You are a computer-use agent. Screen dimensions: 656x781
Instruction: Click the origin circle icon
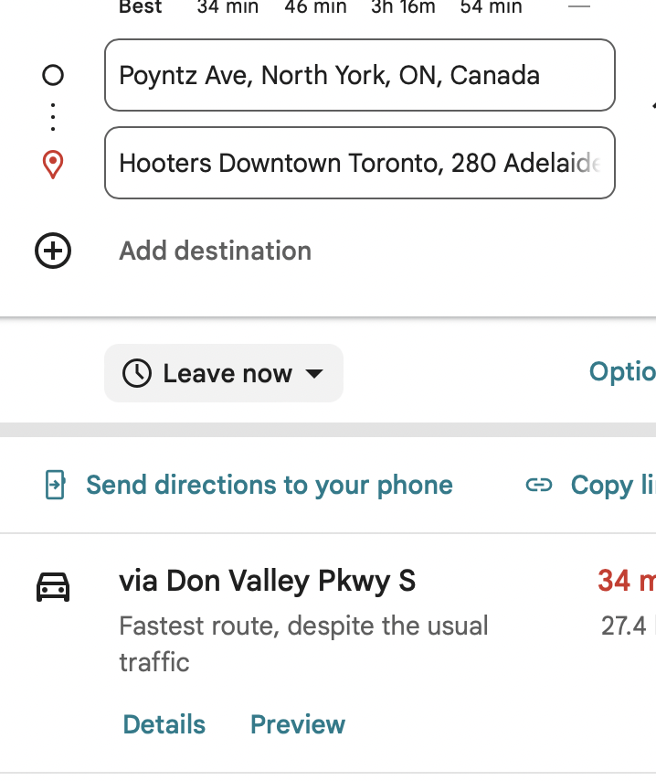pyautogui.click(x=53, y=75)
